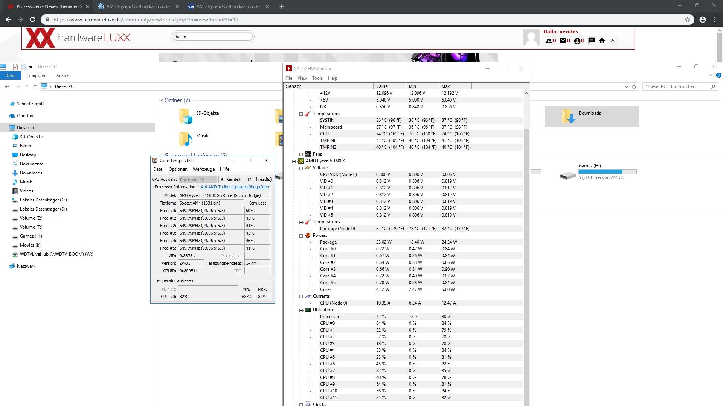Open Explorer Computer ribbon tab
The height and width of the screenshot is (406, 723).
click(36, 76)
